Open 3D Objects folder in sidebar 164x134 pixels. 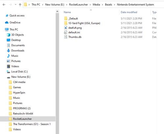[17, 35]
